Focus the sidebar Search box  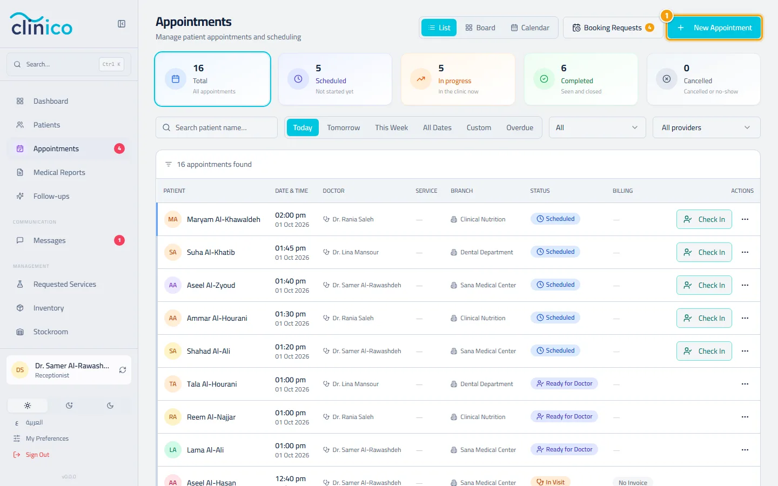(69, 64)
